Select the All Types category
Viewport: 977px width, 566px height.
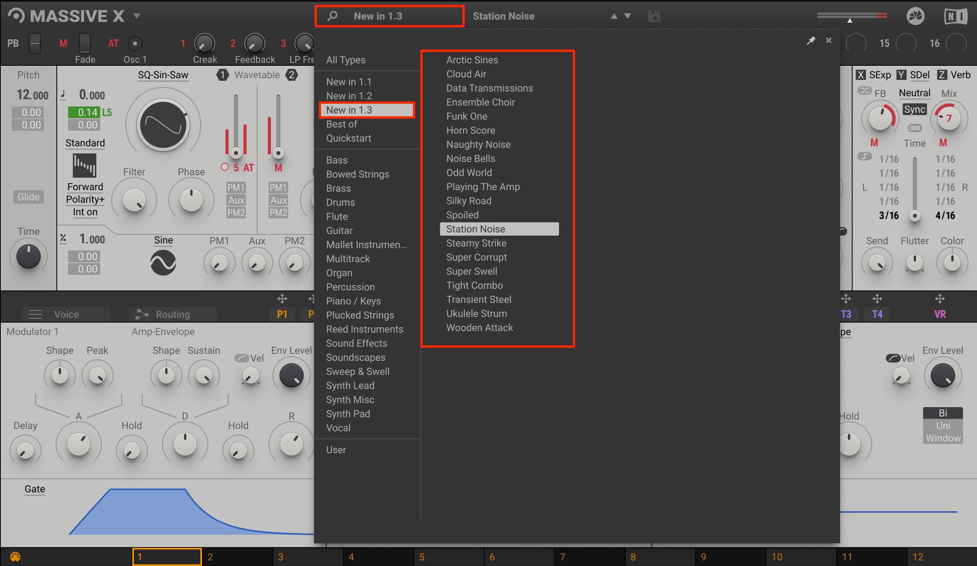pyautogui.click(x=346, y=60)
